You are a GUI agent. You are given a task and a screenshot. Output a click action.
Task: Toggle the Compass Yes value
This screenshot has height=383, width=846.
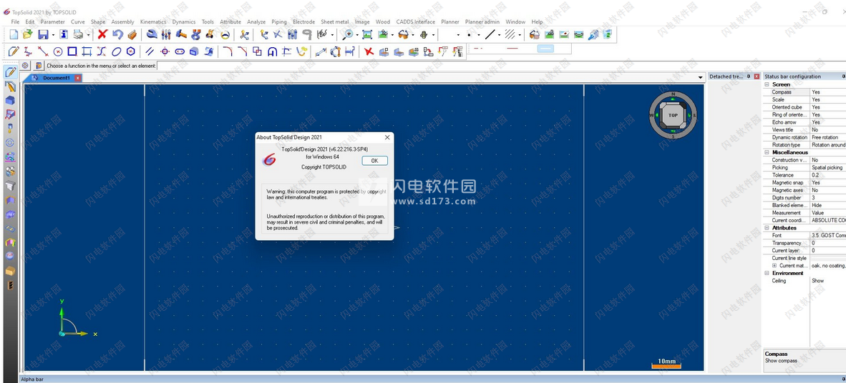tap(828, 92)
